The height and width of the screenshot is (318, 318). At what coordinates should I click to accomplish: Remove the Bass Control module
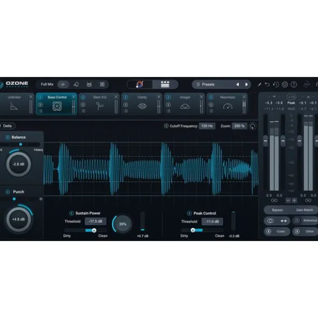pos(73,97)
